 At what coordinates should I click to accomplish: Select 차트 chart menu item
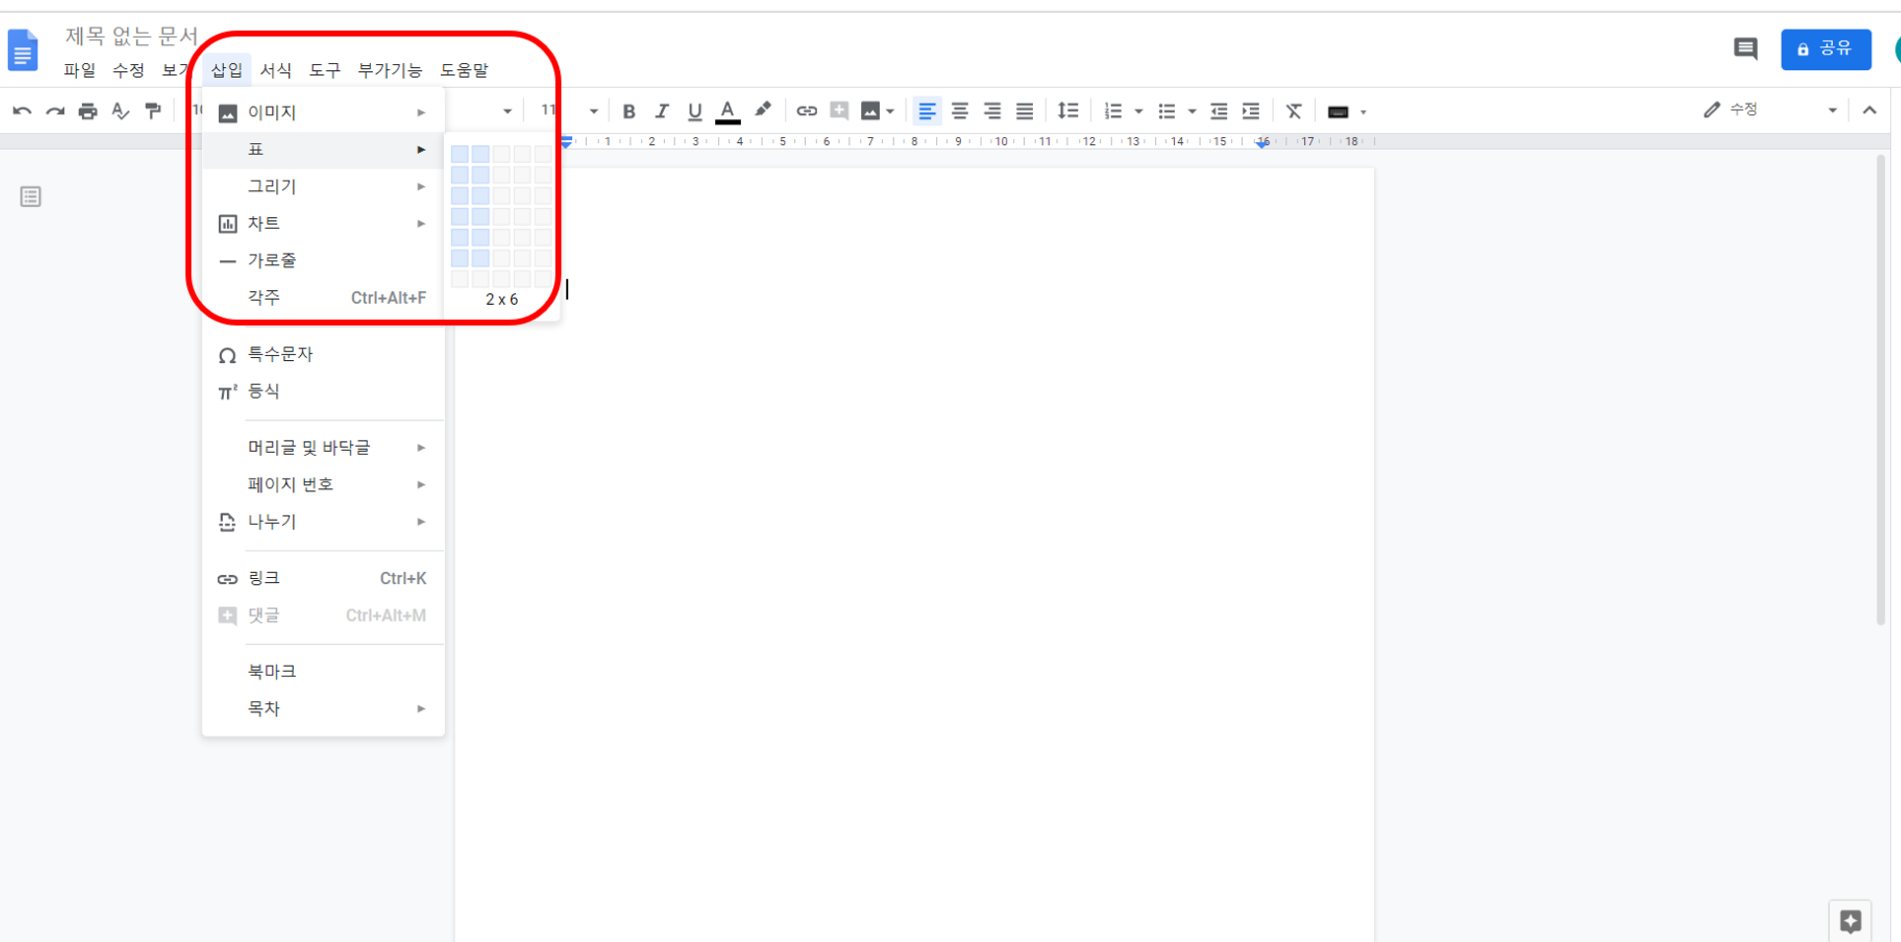pos(324,224)
